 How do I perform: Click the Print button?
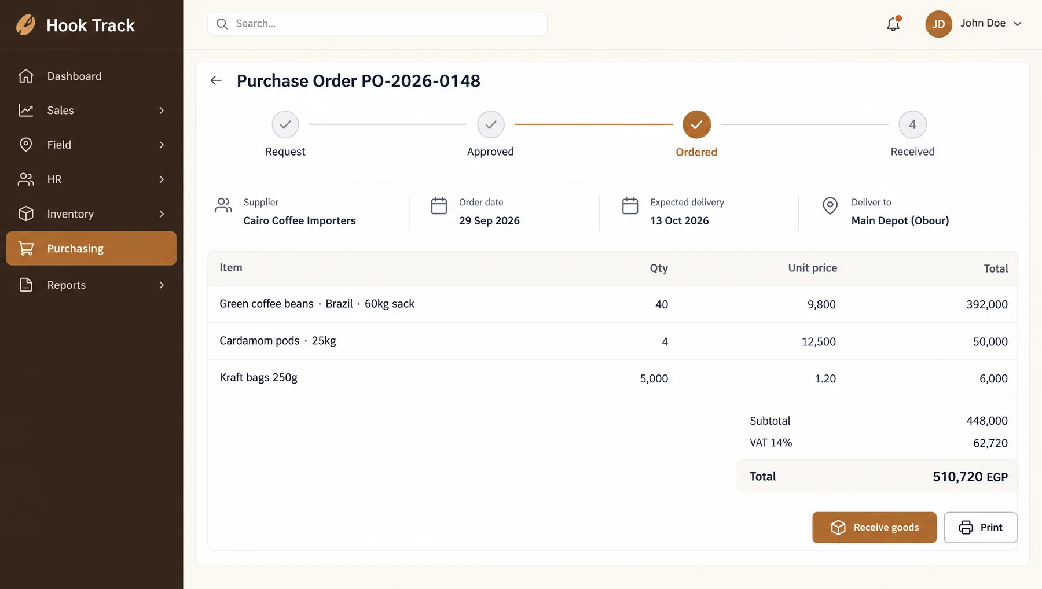[980, 527]
